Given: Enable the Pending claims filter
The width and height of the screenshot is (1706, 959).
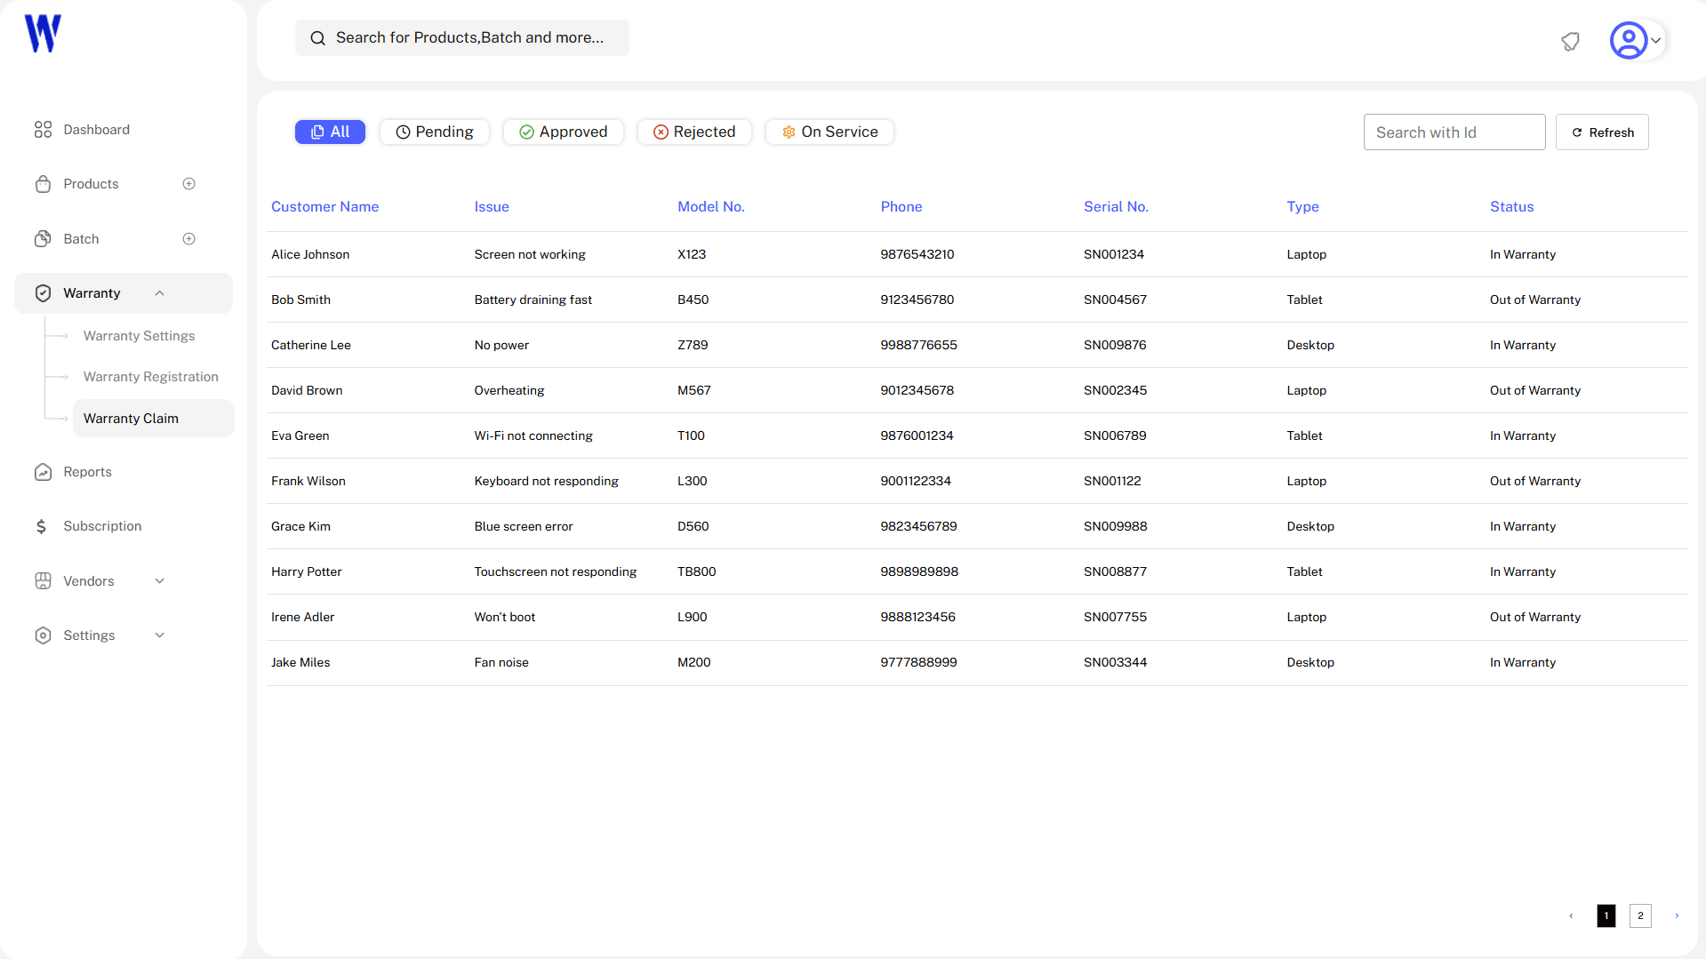Looking at the screenshot, I should click(434, 132).
